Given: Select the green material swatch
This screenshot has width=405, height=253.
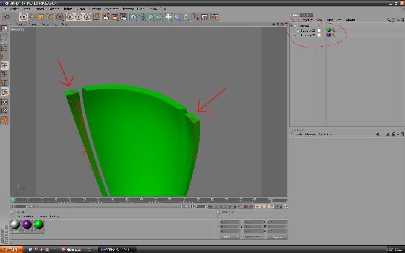Looking at the screenshot, I should coord(39,225).
